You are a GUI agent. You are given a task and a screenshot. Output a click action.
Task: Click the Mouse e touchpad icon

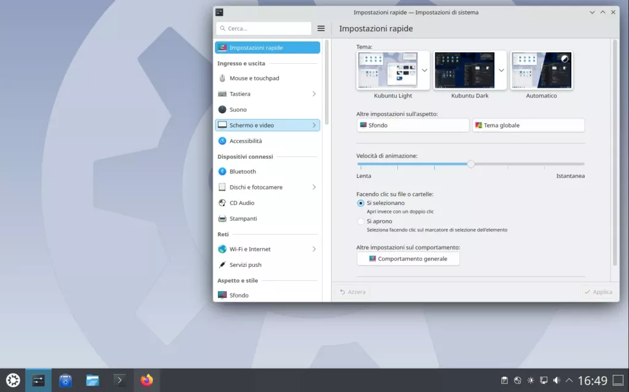tap(222, 78)
